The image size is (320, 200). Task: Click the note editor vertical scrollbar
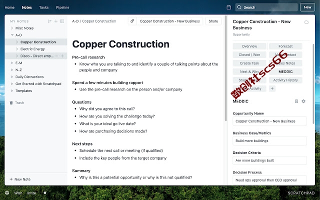coord(225,68)
